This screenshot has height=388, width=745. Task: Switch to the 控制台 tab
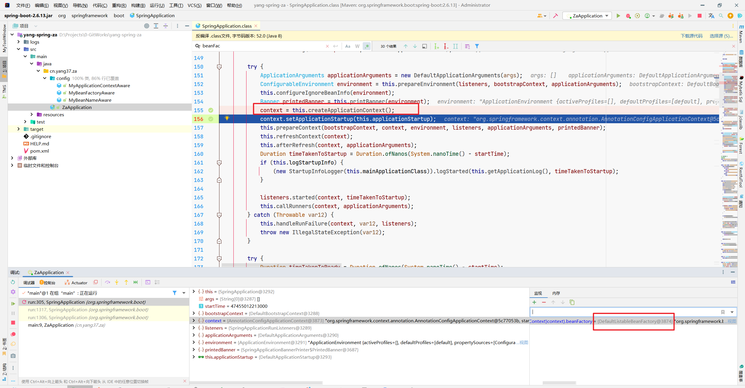tap(48, 282)
